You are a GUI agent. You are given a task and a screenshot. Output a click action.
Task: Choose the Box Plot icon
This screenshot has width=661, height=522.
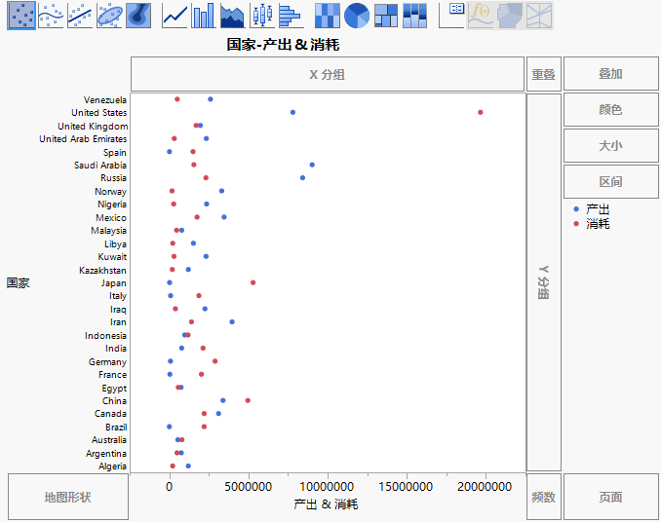261,15
